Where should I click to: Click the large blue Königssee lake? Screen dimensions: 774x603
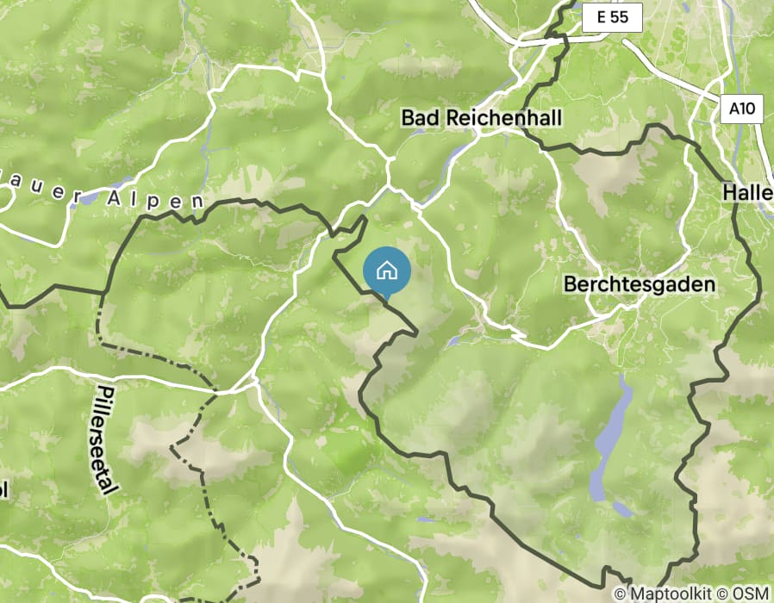click(611, 439)
